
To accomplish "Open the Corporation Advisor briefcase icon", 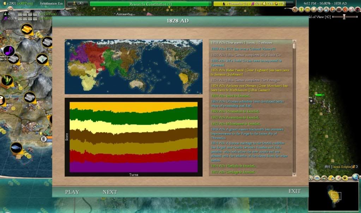I will [x=339, y=10].
